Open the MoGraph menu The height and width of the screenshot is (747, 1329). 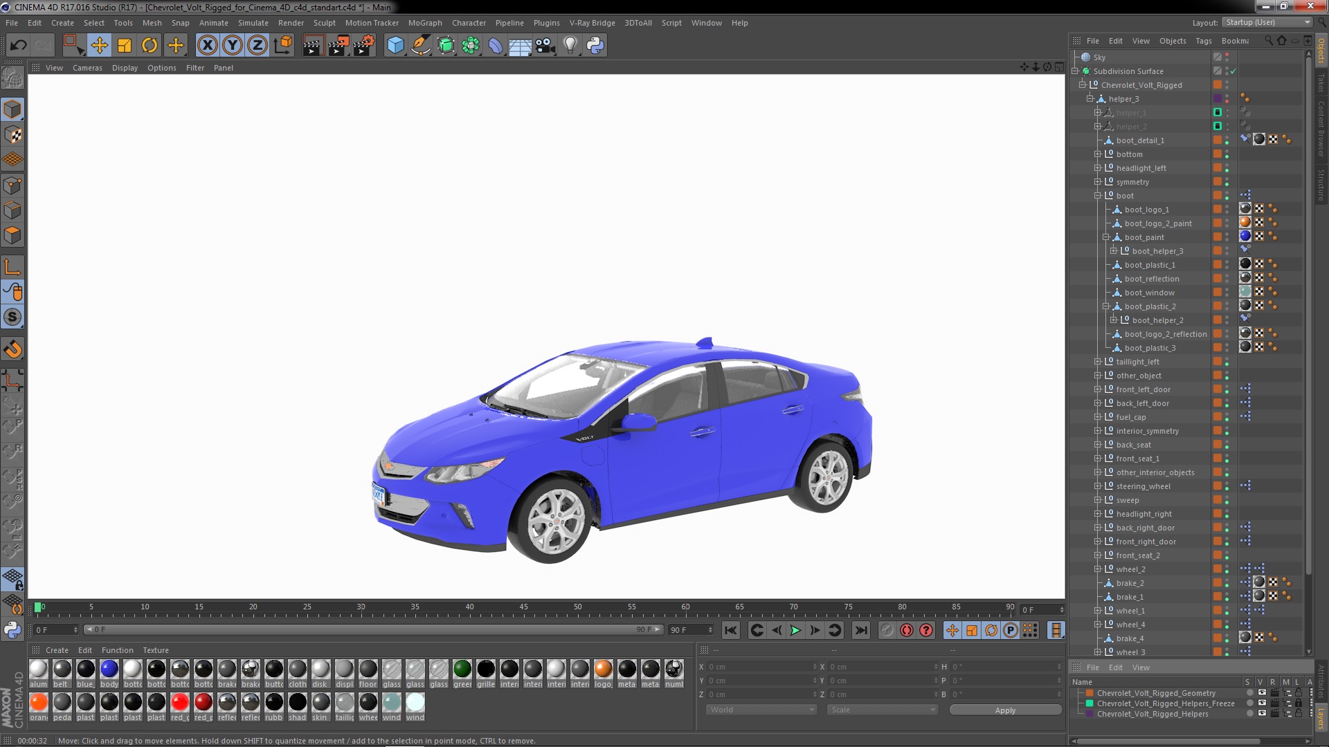point(425,23)
